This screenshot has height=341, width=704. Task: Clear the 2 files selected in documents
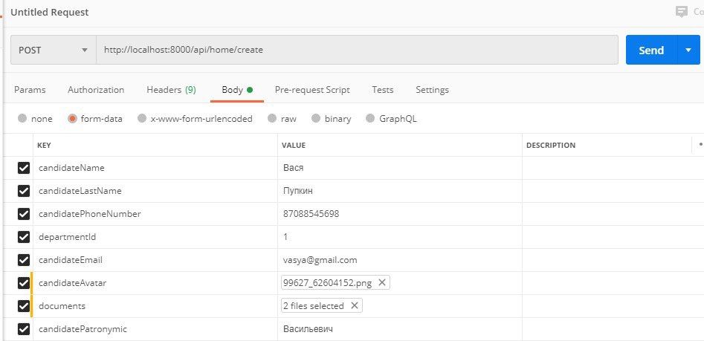click(x=355, y=305)
